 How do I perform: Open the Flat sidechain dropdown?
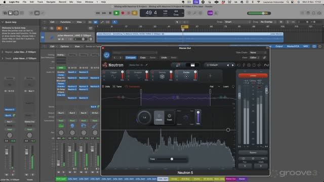point(215,86)
